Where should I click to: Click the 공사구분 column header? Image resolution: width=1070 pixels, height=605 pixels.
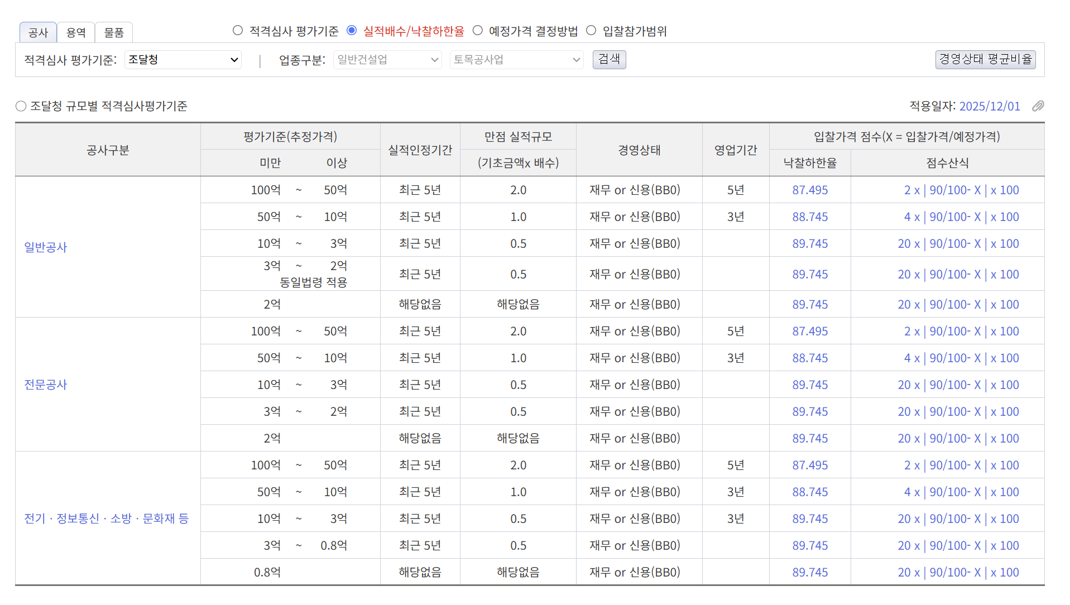tap(108, 150)
